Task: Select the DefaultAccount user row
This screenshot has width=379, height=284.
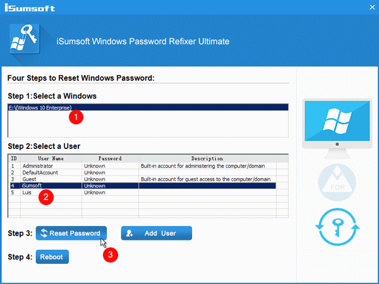Action: click(x=143, y=172)
